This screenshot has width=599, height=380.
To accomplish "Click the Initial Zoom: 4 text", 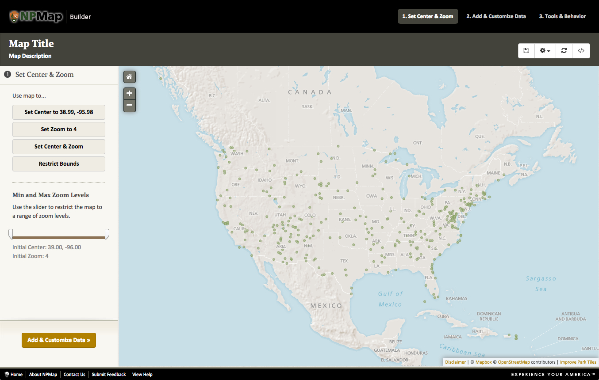I will (31, 256).
